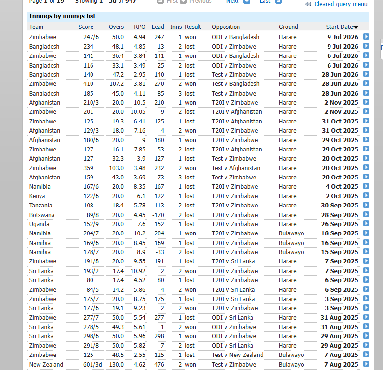Open scorecard icon for Botswana 89/8 row

pos(366,215)
